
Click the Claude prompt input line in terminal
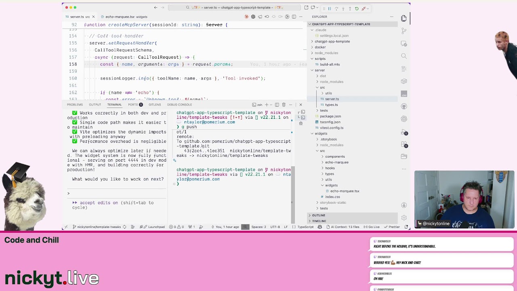click(x=117, y=193)
